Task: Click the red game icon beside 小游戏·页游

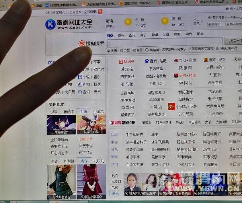Action: tap(172, 106)
